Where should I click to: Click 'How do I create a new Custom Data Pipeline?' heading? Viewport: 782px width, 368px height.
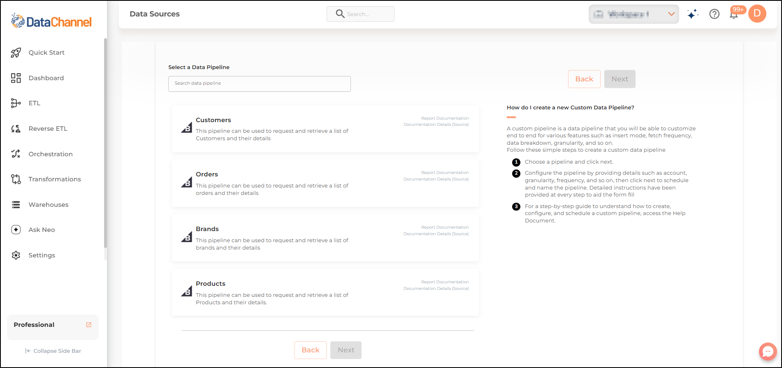(x=570, y=108)
